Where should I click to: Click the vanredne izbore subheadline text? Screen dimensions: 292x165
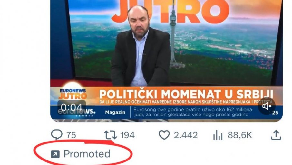pyautogui.click(x=186, y=102)
